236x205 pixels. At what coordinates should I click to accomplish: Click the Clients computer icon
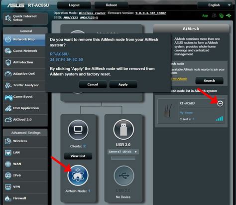(x=78, y=130)
